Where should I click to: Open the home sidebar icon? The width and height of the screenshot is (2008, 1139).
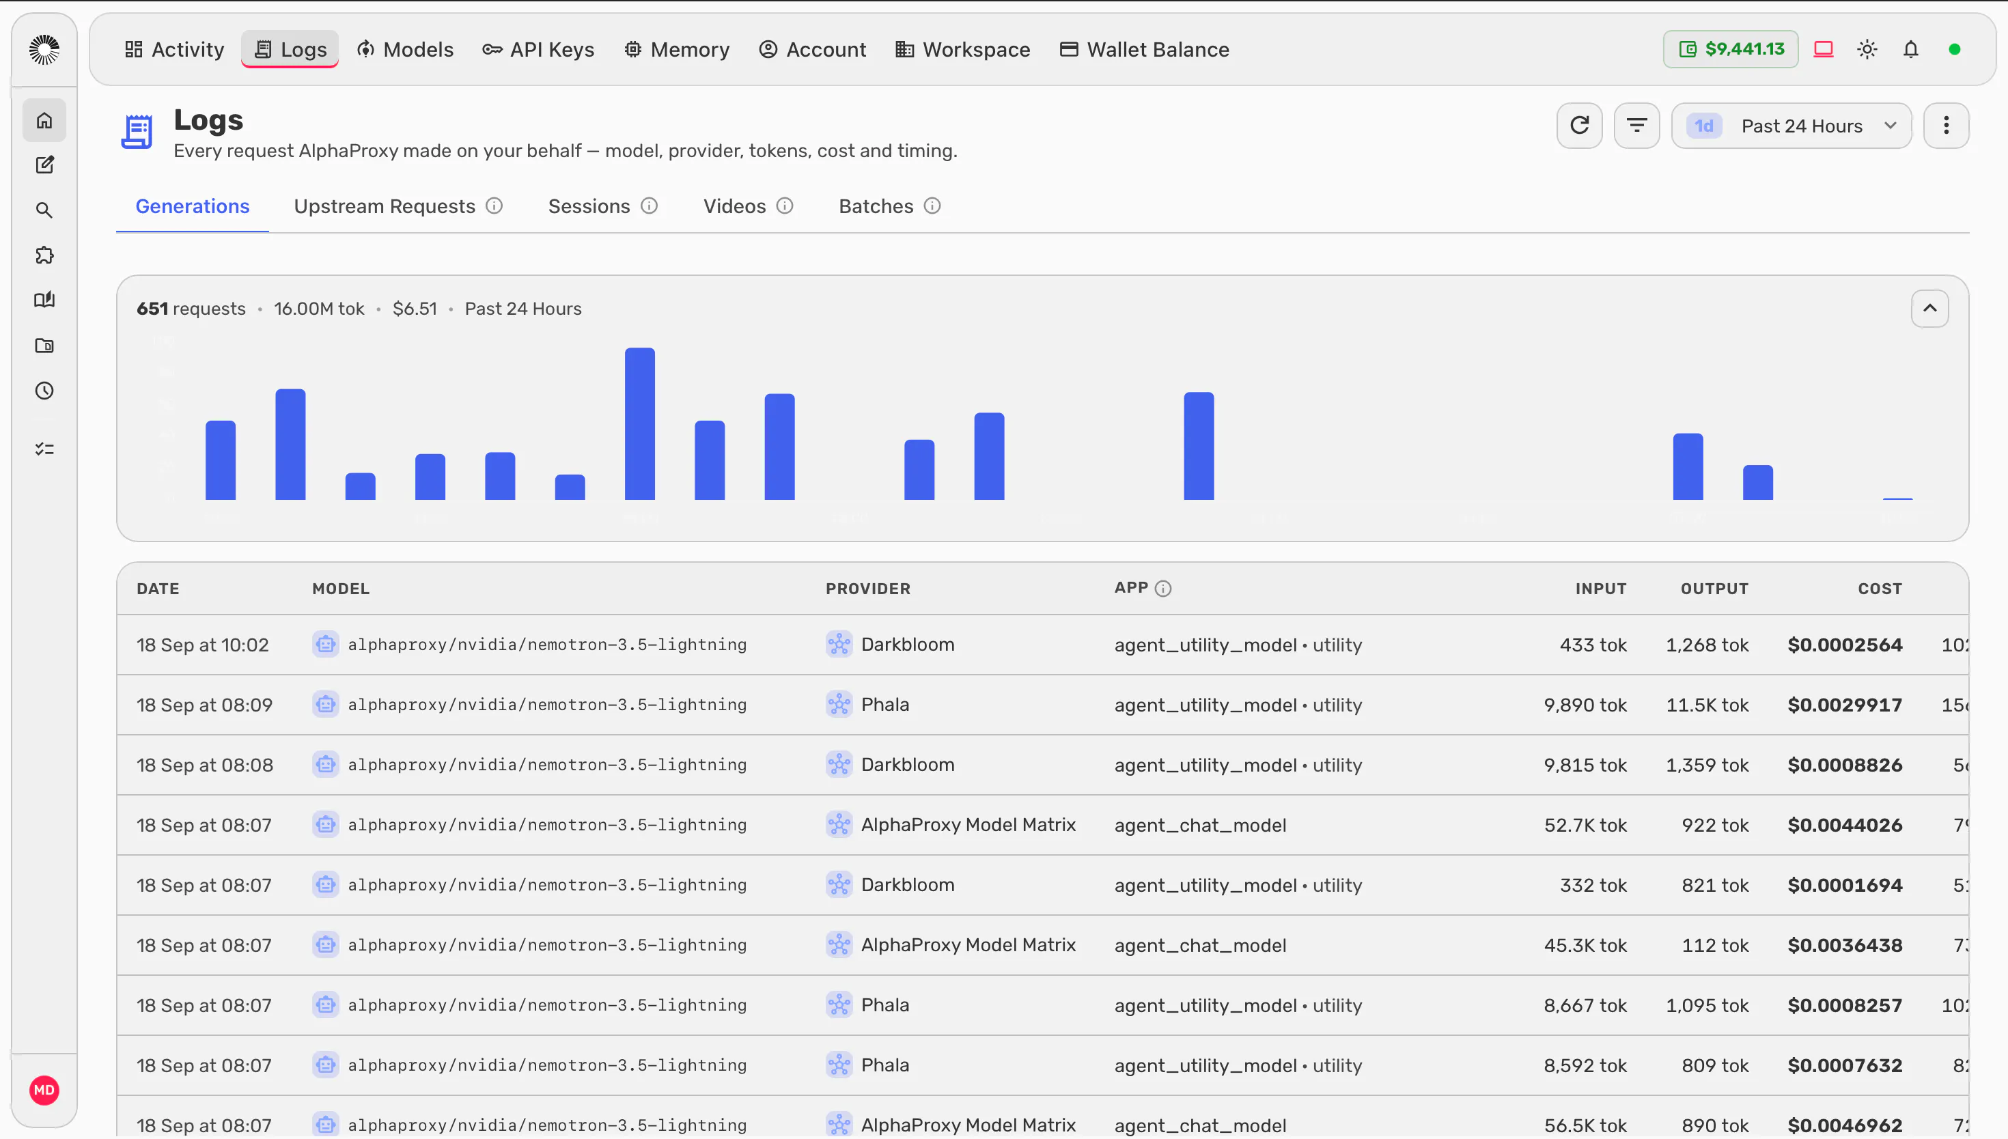pos(44,120)
